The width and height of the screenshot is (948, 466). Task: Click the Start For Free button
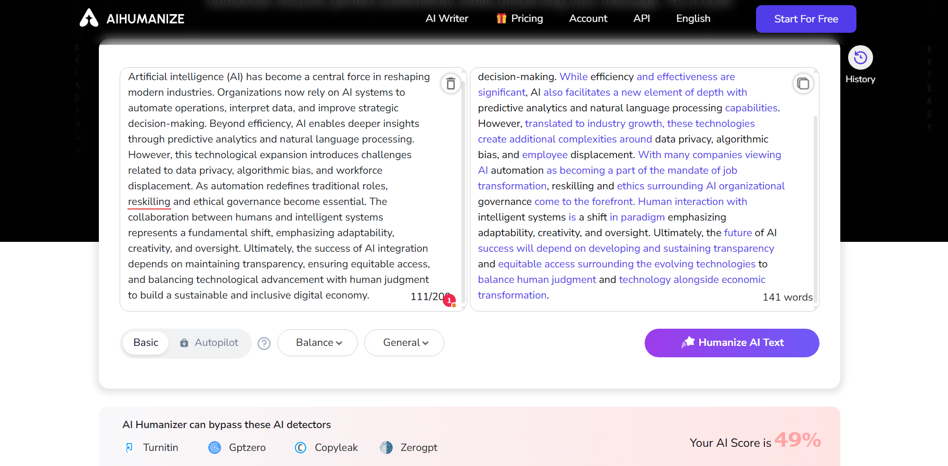(x=805, y=19)
